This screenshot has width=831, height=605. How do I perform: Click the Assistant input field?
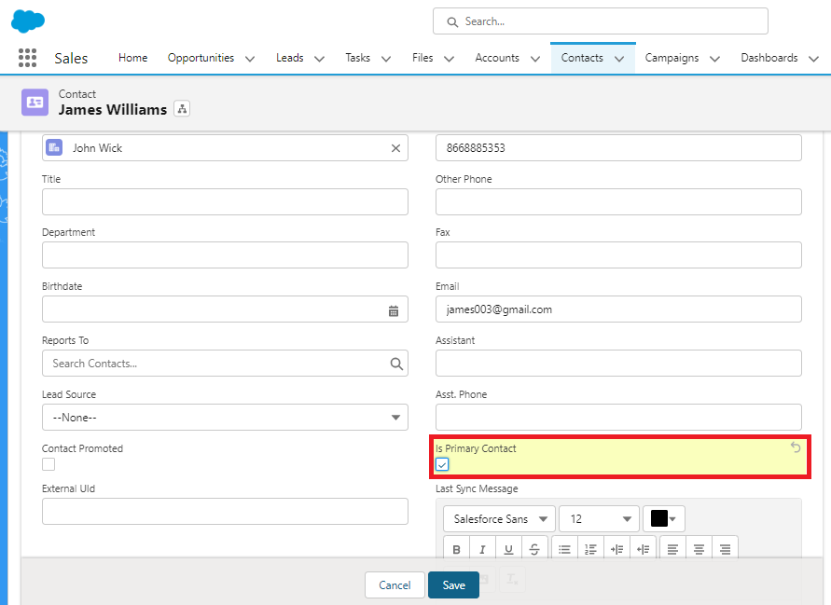[618, 363]
